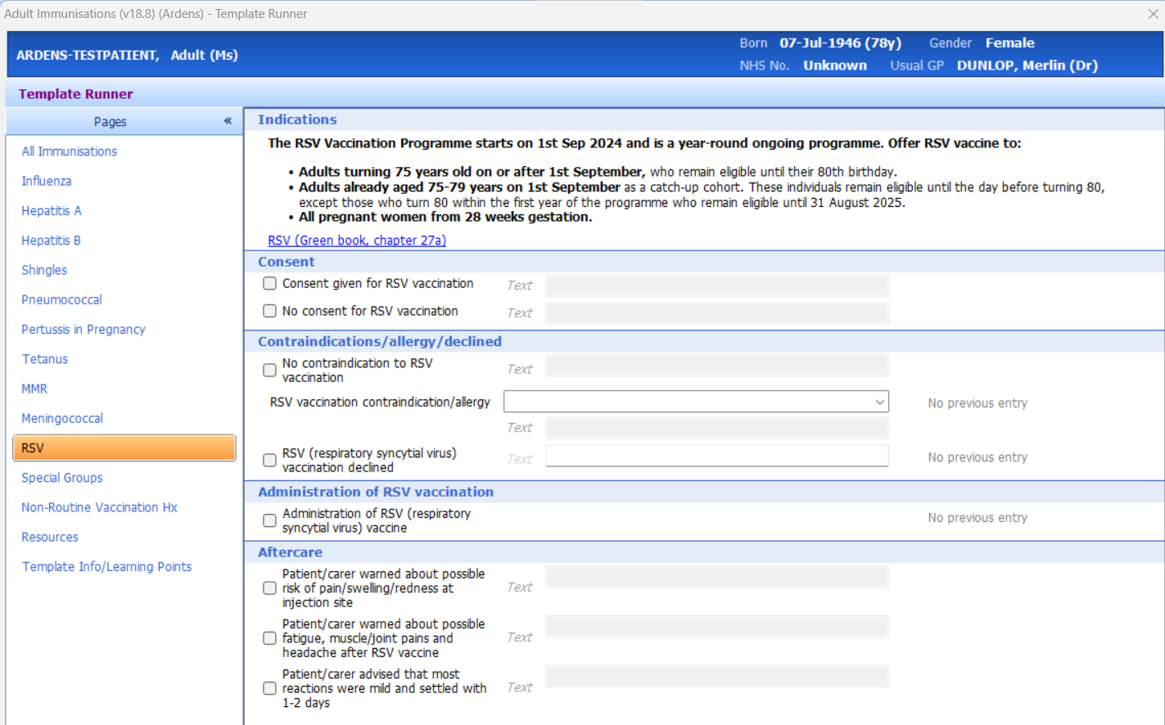Open the Hepatitis A page
The image size is (1165, 725).
point(52,210)
